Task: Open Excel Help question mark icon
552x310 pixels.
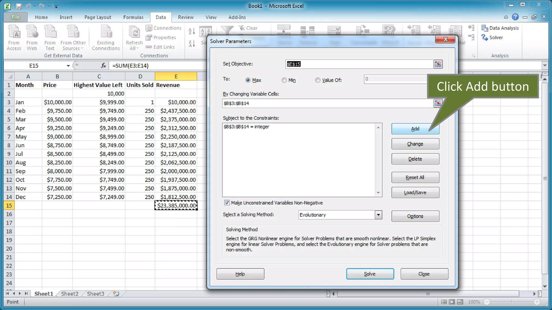Action: [515, 17]
